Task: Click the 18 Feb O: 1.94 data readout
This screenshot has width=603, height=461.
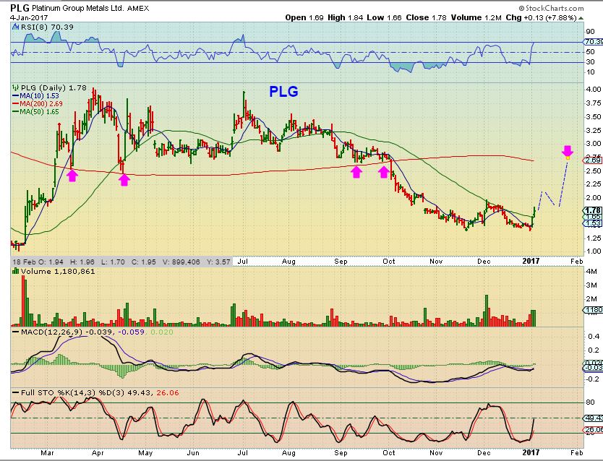Action: pos(38,262)
